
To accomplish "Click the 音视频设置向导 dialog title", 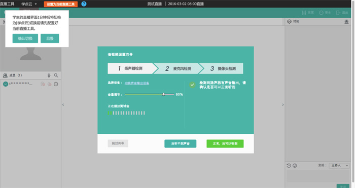I will pyautogui.click(x=120, y=55).
